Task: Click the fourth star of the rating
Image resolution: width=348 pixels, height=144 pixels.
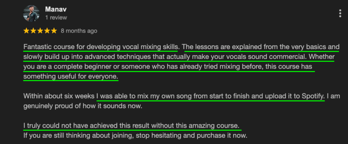Action: point(47,31)
